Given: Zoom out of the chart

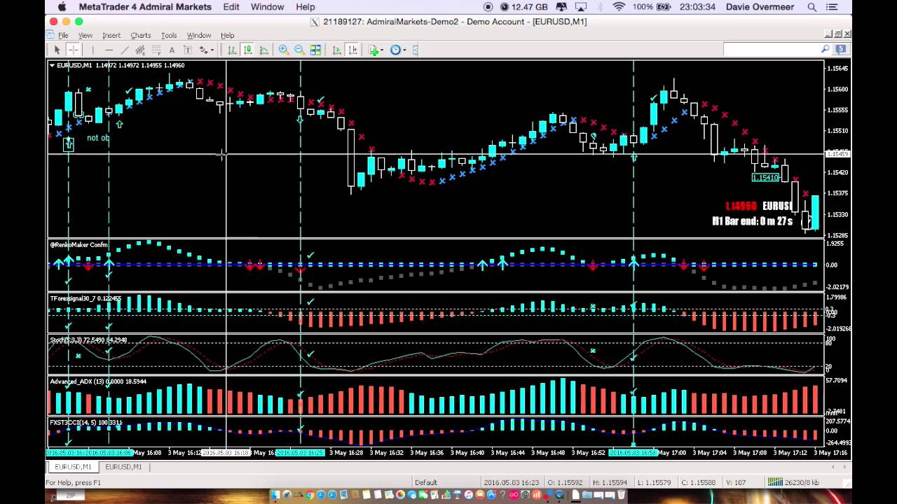Looking at the screenshot, I should (x=299, y=50).
